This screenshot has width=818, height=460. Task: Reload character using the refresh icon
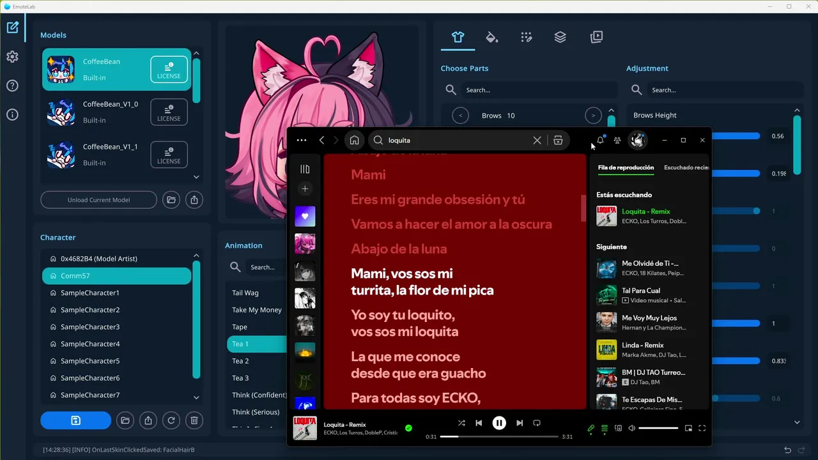[x=171, y=420]
